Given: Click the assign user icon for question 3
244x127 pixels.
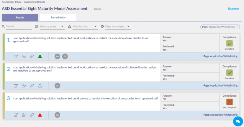Looking at the screenshot, I should 24,115.
